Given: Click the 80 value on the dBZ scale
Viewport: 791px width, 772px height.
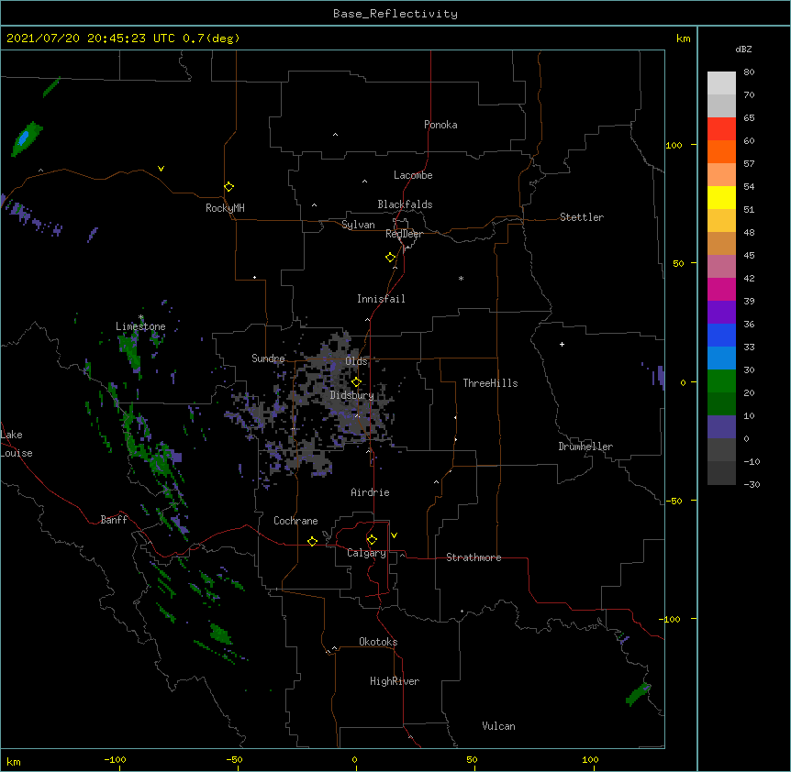Looking at the screenshot, I should click(749, 72).
